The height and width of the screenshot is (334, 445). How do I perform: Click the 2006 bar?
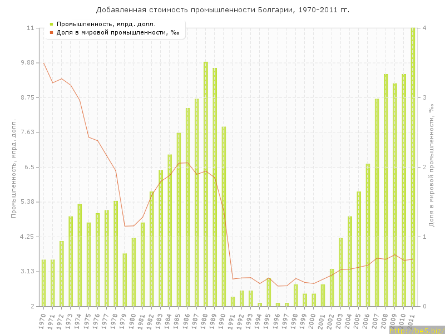tap(368, 235)
